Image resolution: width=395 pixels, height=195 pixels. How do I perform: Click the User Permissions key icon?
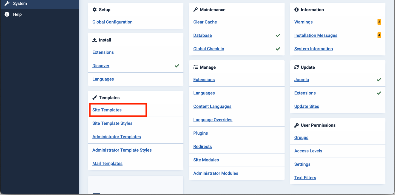click(x=297, y=125)
